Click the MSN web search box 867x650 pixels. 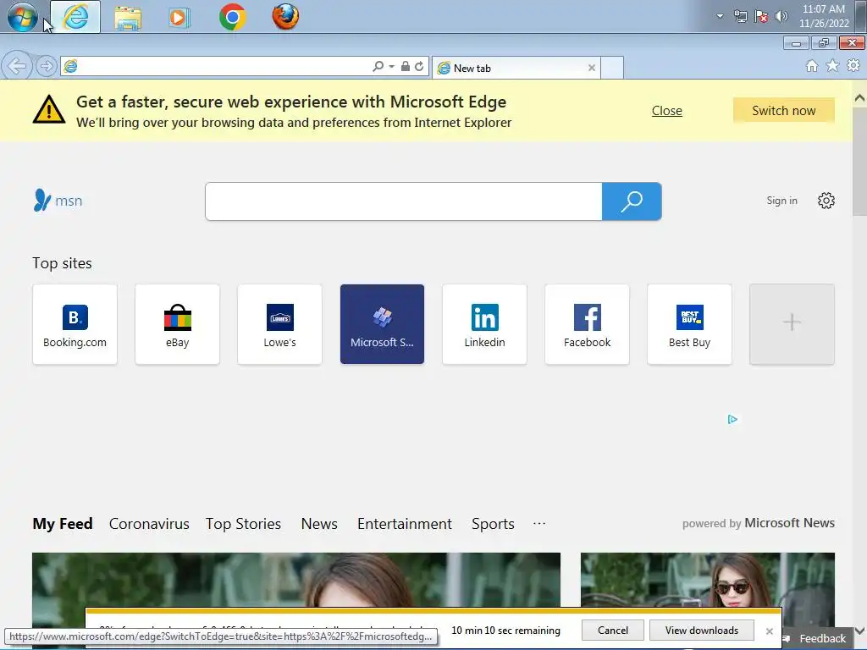click(x=404, y=201)
